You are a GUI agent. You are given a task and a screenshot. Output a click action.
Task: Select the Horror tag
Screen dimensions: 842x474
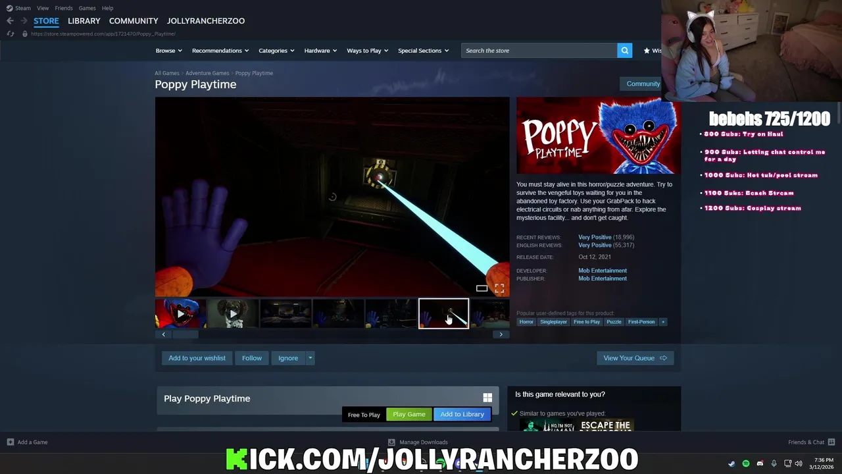pyautogui.click(x=526, y=322)
